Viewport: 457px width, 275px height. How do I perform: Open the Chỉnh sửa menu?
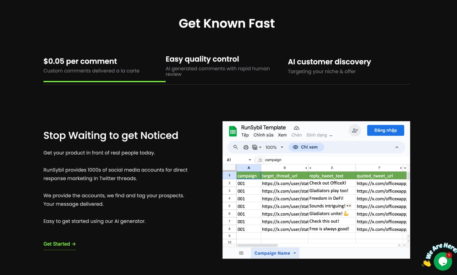click(263, 135)
